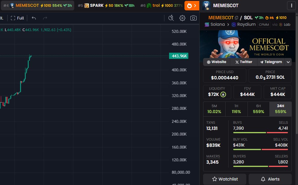Open the token Twitter link

coord(244,62)
